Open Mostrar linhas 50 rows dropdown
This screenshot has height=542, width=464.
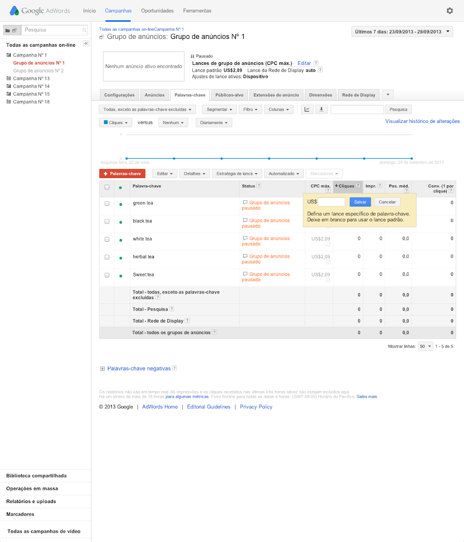pyautogui.click(x=425, y=346)
